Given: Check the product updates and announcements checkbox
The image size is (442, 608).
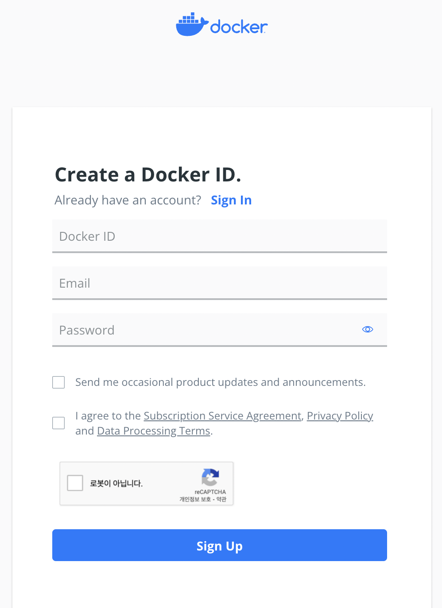Looking at the screenshot, I should (58, 382).
